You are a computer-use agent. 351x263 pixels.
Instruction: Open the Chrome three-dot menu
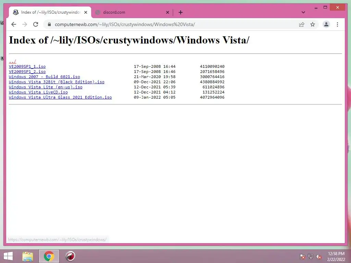[x=337, y=24]
